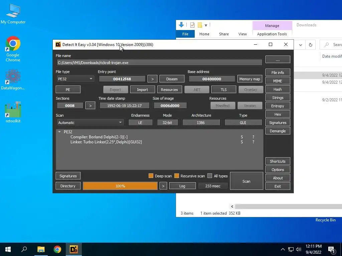The width and height of the screenshot is (342, 256).
Task: Click the Base address 00400000 field
Action: [211, 79]
